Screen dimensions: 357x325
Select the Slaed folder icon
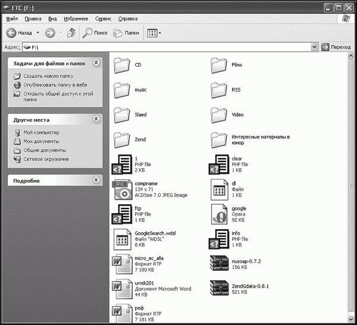click(x=122, y=115)
